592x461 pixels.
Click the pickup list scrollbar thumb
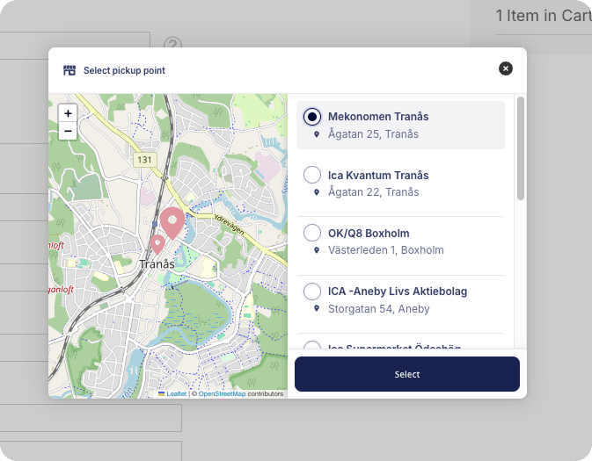521,148
